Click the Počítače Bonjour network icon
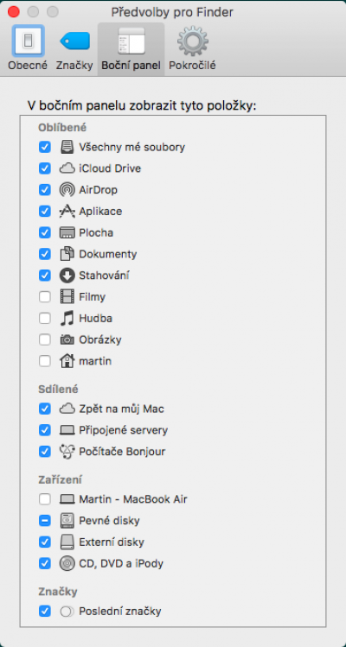The height and width of the screenshot is (647, 346). coord(67,452)
